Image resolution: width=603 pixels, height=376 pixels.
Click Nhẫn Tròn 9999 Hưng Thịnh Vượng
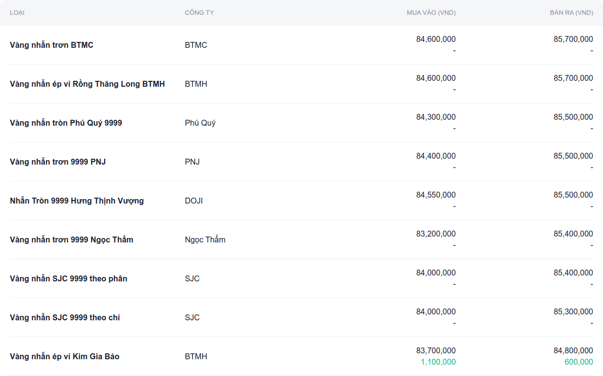pos(77,201)
